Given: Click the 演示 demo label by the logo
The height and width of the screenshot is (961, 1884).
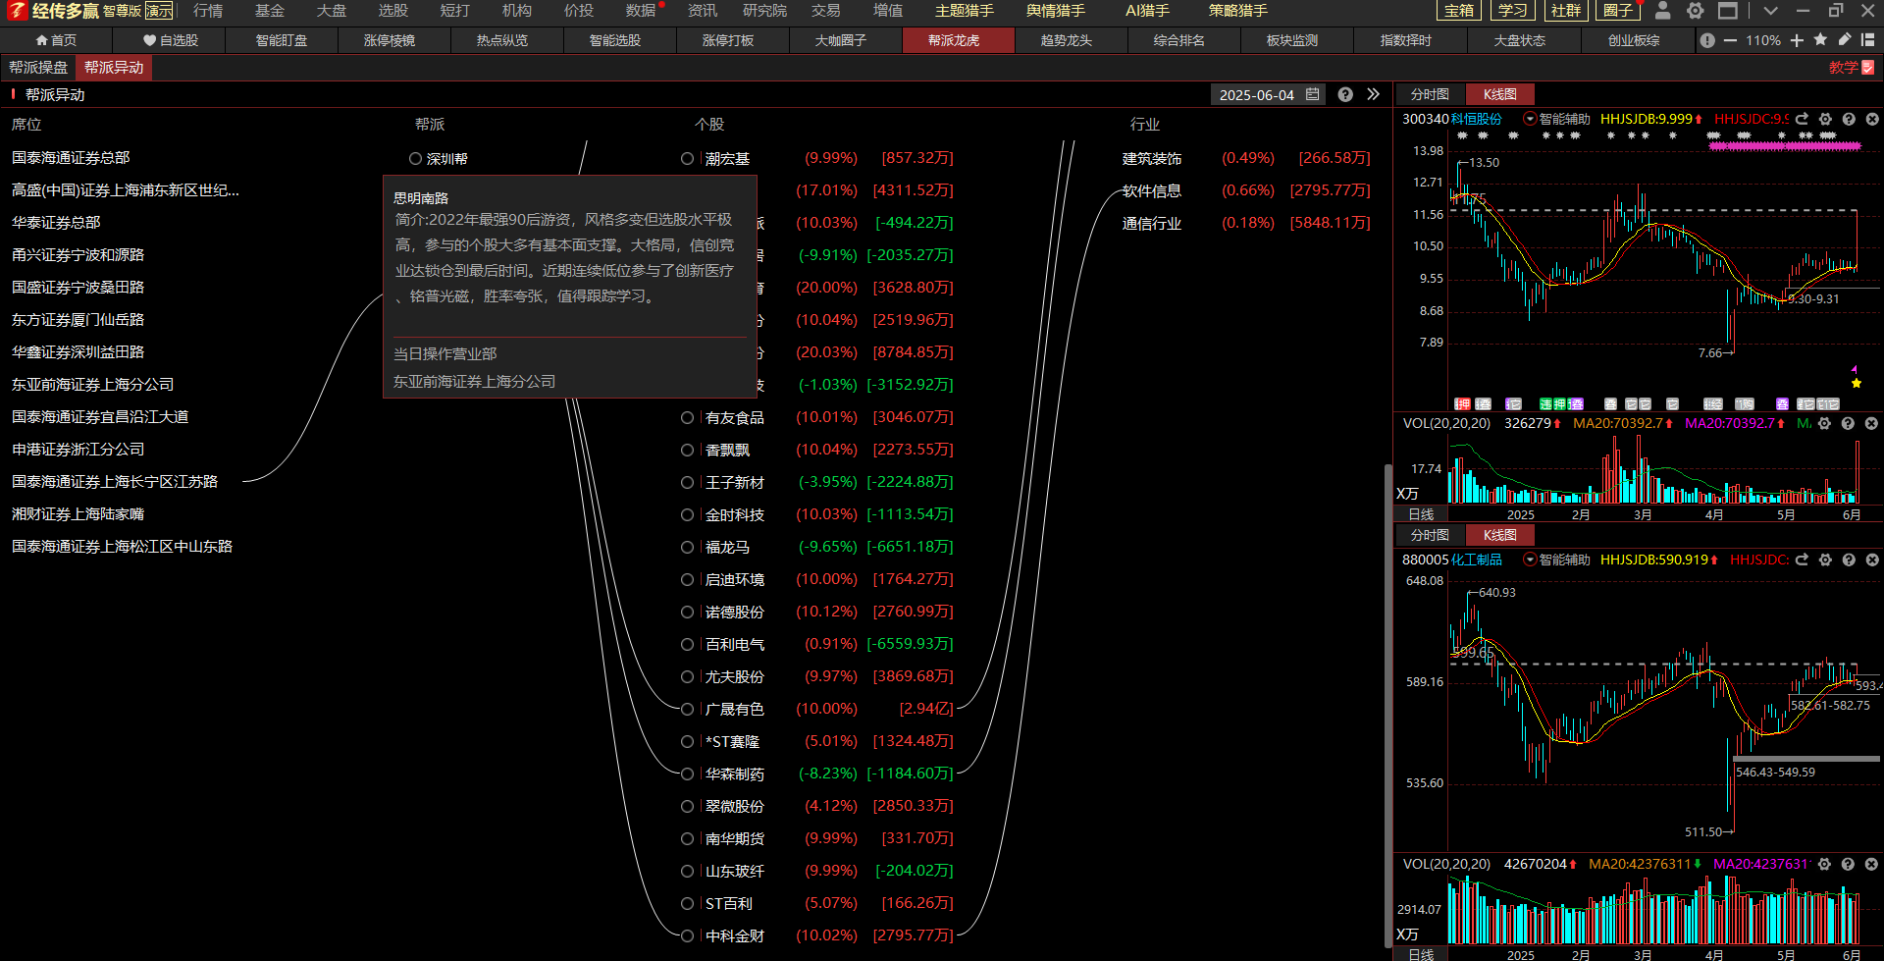Looking at the screenshot, I should click(159, 11).
